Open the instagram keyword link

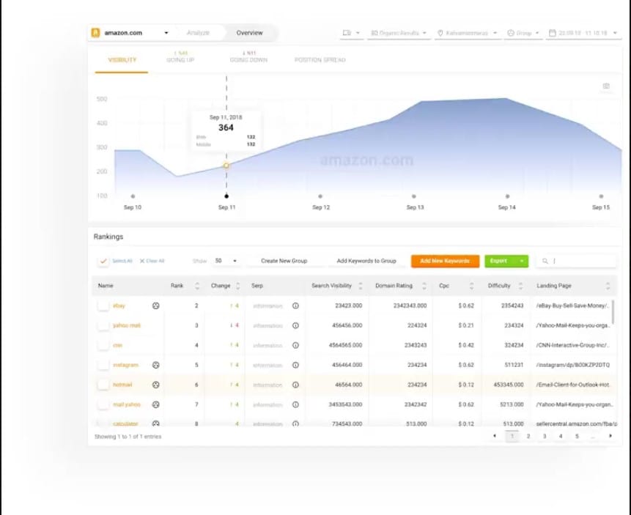[125, 365]
